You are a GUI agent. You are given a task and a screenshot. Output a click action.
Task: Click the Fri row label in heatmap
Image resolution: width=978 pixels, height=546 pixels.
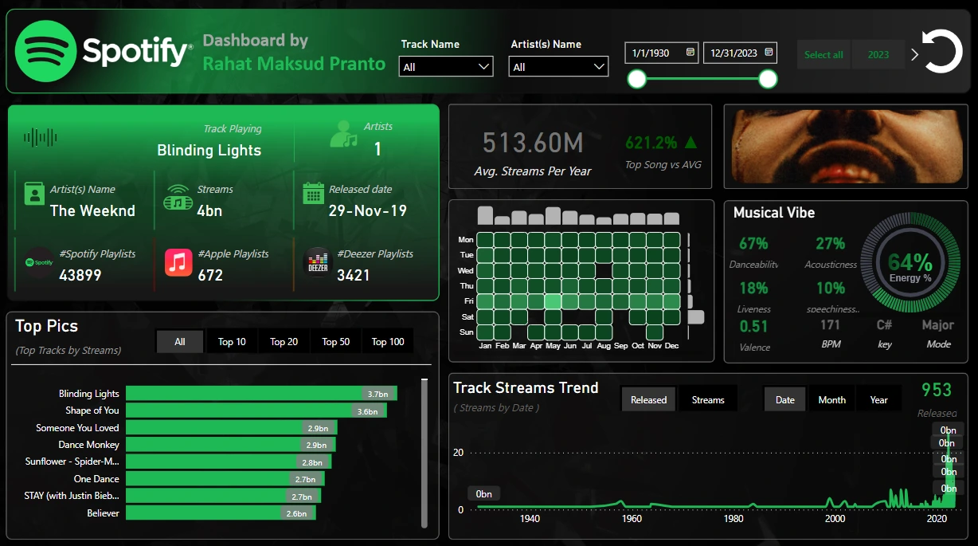point(467,301)
